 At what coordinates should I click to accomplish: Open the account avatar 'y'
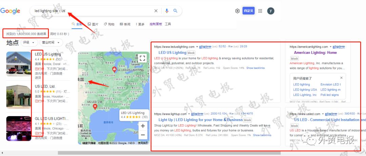click(x=271, y=11)
